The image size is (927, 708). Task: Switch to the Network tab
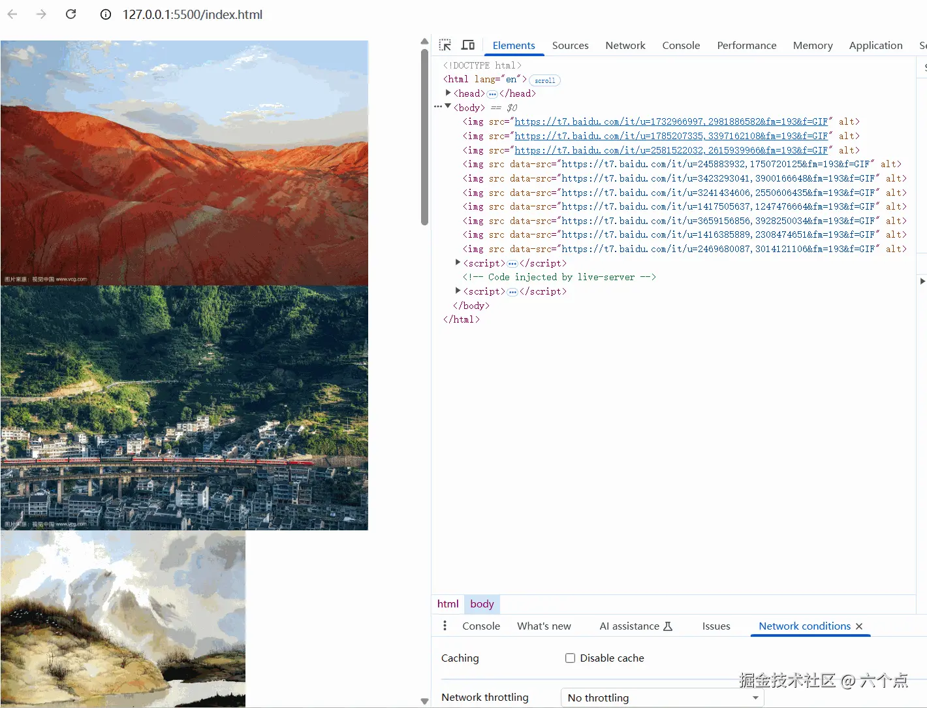pyautogui.click(x=625, y=45)
